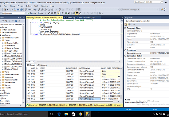The width and height of the screenshot is (169, 117).
Task: Collapse the SELECT statement code outline
Action: click(x=30, y=23)
